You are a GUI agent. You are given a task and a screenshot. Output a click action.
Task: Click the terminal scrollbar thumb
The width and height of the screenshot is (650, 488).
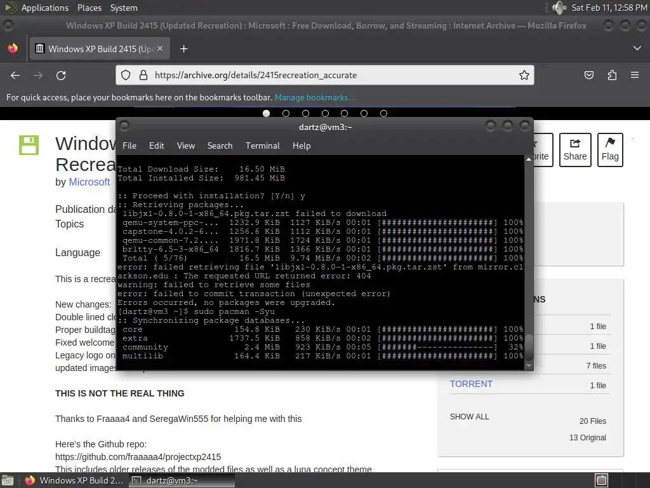tap(529, 347)
